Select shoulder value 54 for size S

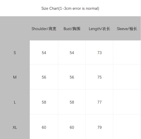(44, 53)
